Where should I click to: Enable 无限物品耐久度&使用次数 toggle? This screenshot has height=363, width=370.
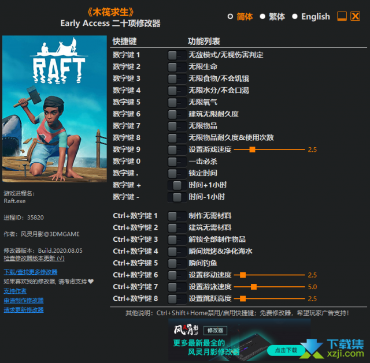pos(177,138)
